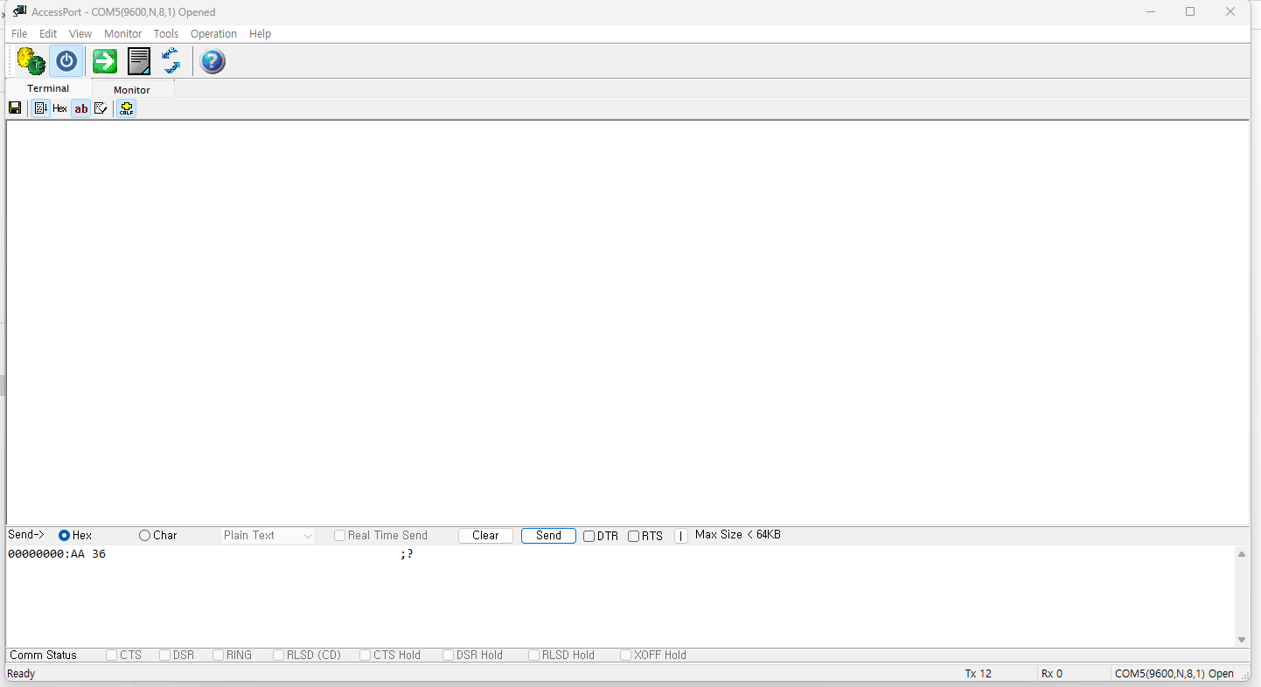Image resolution: width=1261 pixels, height=687 pixels.
Task: Click the blue two-arrow refresh icon
Action: [x=171, y=62]
